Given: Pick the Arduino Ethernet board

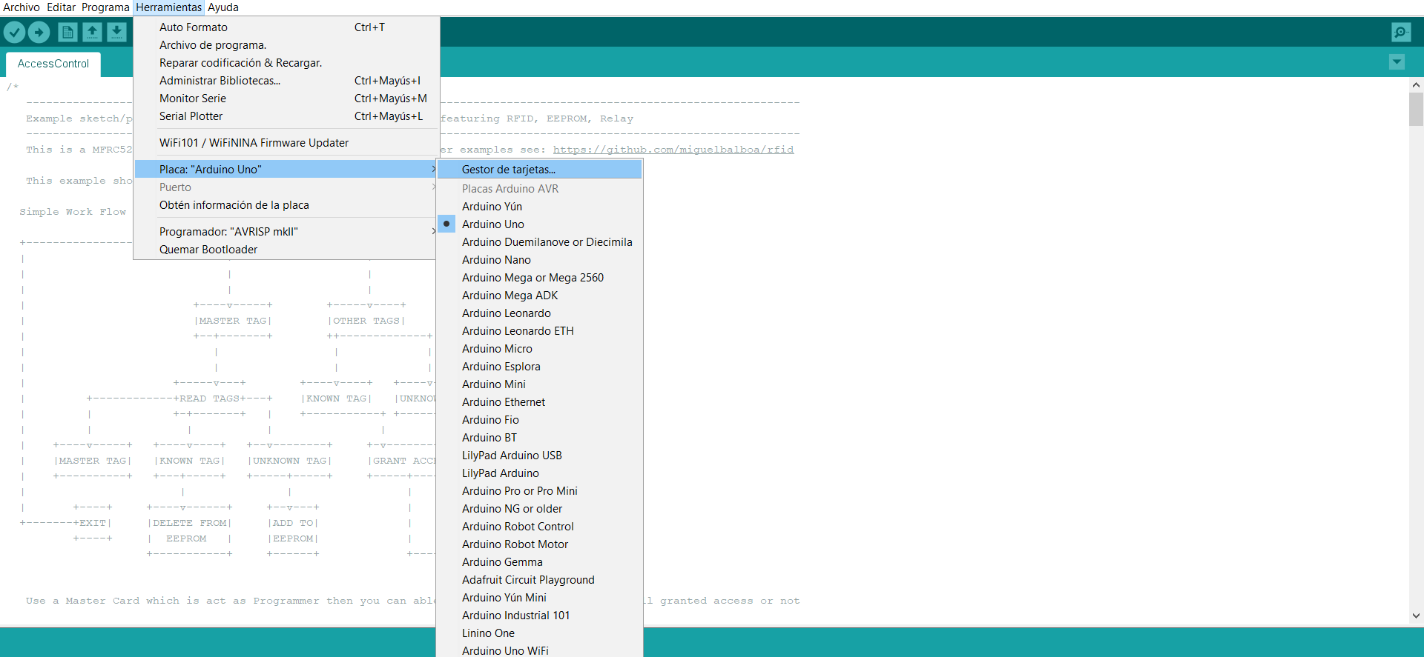Looking at the screenshot, I should (539, 402).
